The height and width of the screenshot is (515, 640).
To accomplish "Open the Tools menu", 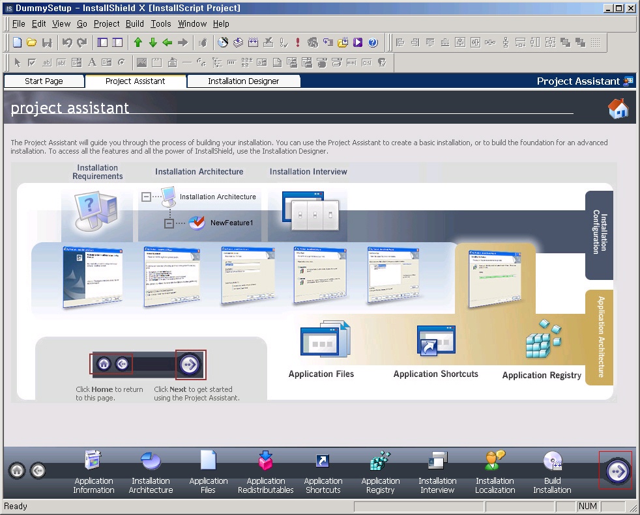I will [161, 23].
